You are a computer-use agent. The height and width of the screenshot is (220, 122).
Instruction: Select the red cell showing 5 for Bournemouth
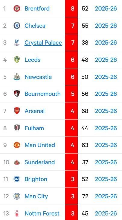coord(71,94)
